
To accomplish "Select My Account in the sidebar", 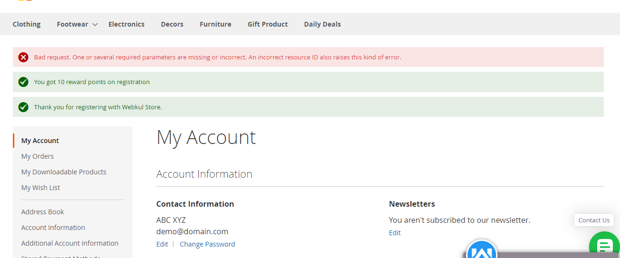I will 40,141.
